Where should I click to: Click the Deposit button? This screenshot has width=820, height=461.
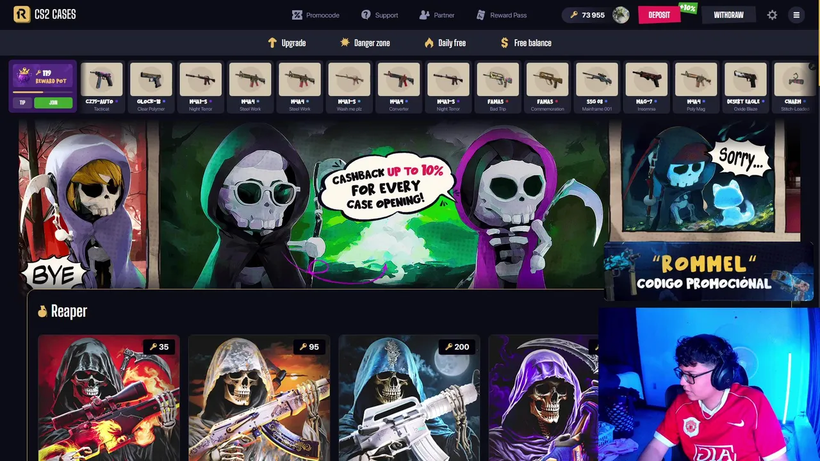click(x=659, y=15)
